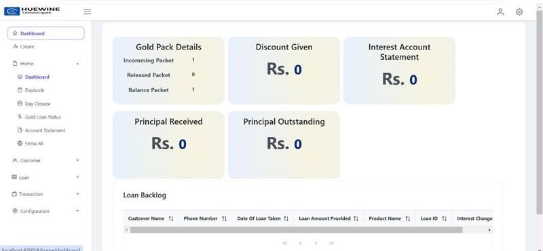
Task: Open Daybook from the sidebar
Action: point(35,90)
